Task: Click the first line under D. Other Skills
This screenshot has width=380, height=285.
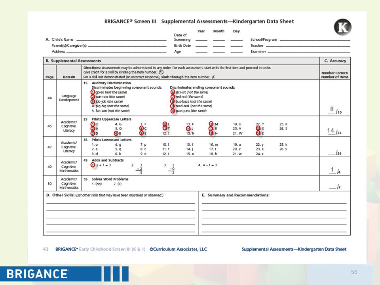Action: (x=120, y=203)
